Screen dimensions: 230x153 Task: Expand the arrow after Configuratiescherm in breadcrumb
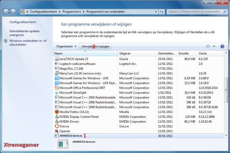[x=60, y=12]
